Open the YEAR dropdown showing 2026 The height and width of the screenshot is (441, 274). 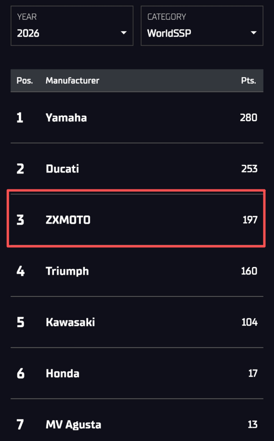tap(72, 26)
